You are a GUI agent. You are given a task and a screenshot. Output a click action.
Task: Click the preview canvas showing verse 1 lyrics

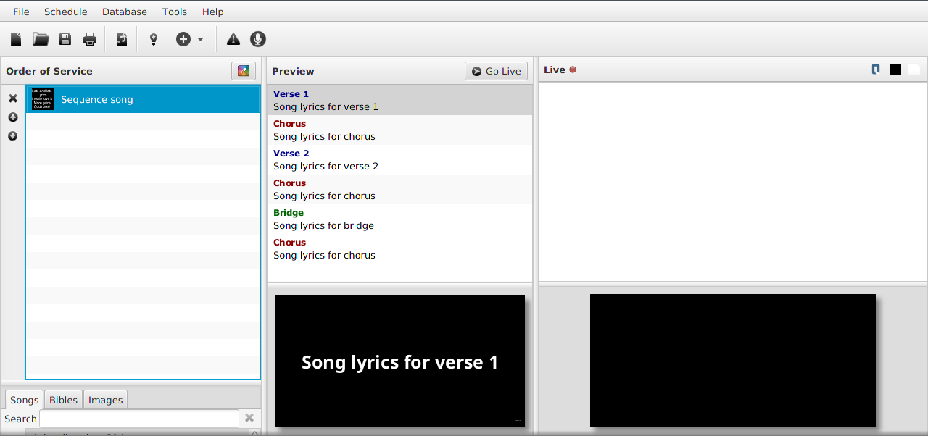399,361
